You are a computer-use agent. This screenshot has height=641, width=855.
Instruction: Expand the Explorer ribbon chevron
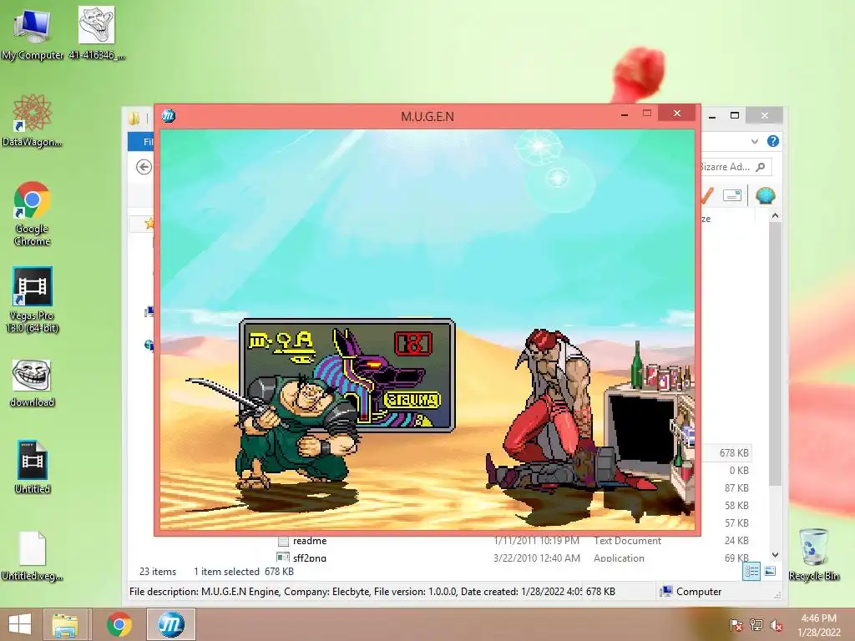tap(755, 141)
